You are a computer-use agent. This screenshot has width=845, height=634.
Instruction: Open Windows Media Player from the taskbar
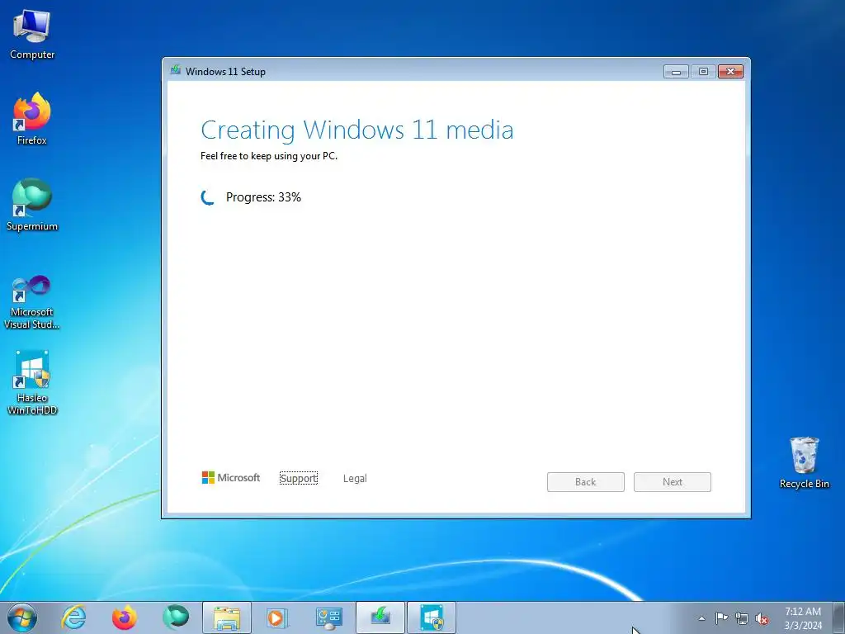[277, 617]
